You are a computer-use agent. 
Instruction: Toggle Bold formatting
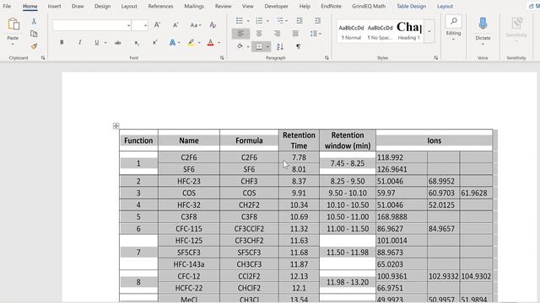(62, 43)
